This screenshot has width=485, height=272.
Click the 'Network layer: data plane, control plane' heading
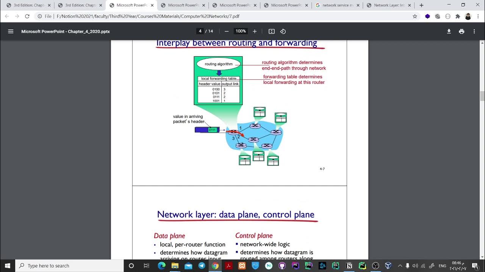[x=236, y=215]
